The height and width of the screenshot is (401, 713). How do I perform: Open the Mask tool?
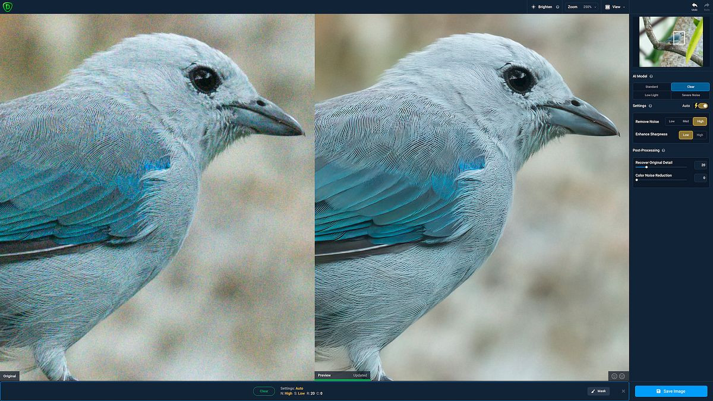click(599, 391)
